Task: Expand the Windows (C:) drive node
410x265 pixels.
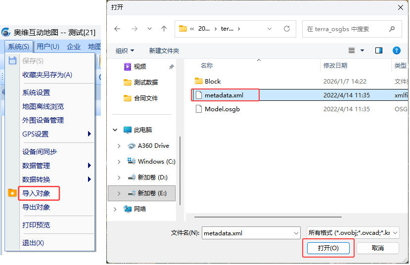Action: tap(119, 162)
